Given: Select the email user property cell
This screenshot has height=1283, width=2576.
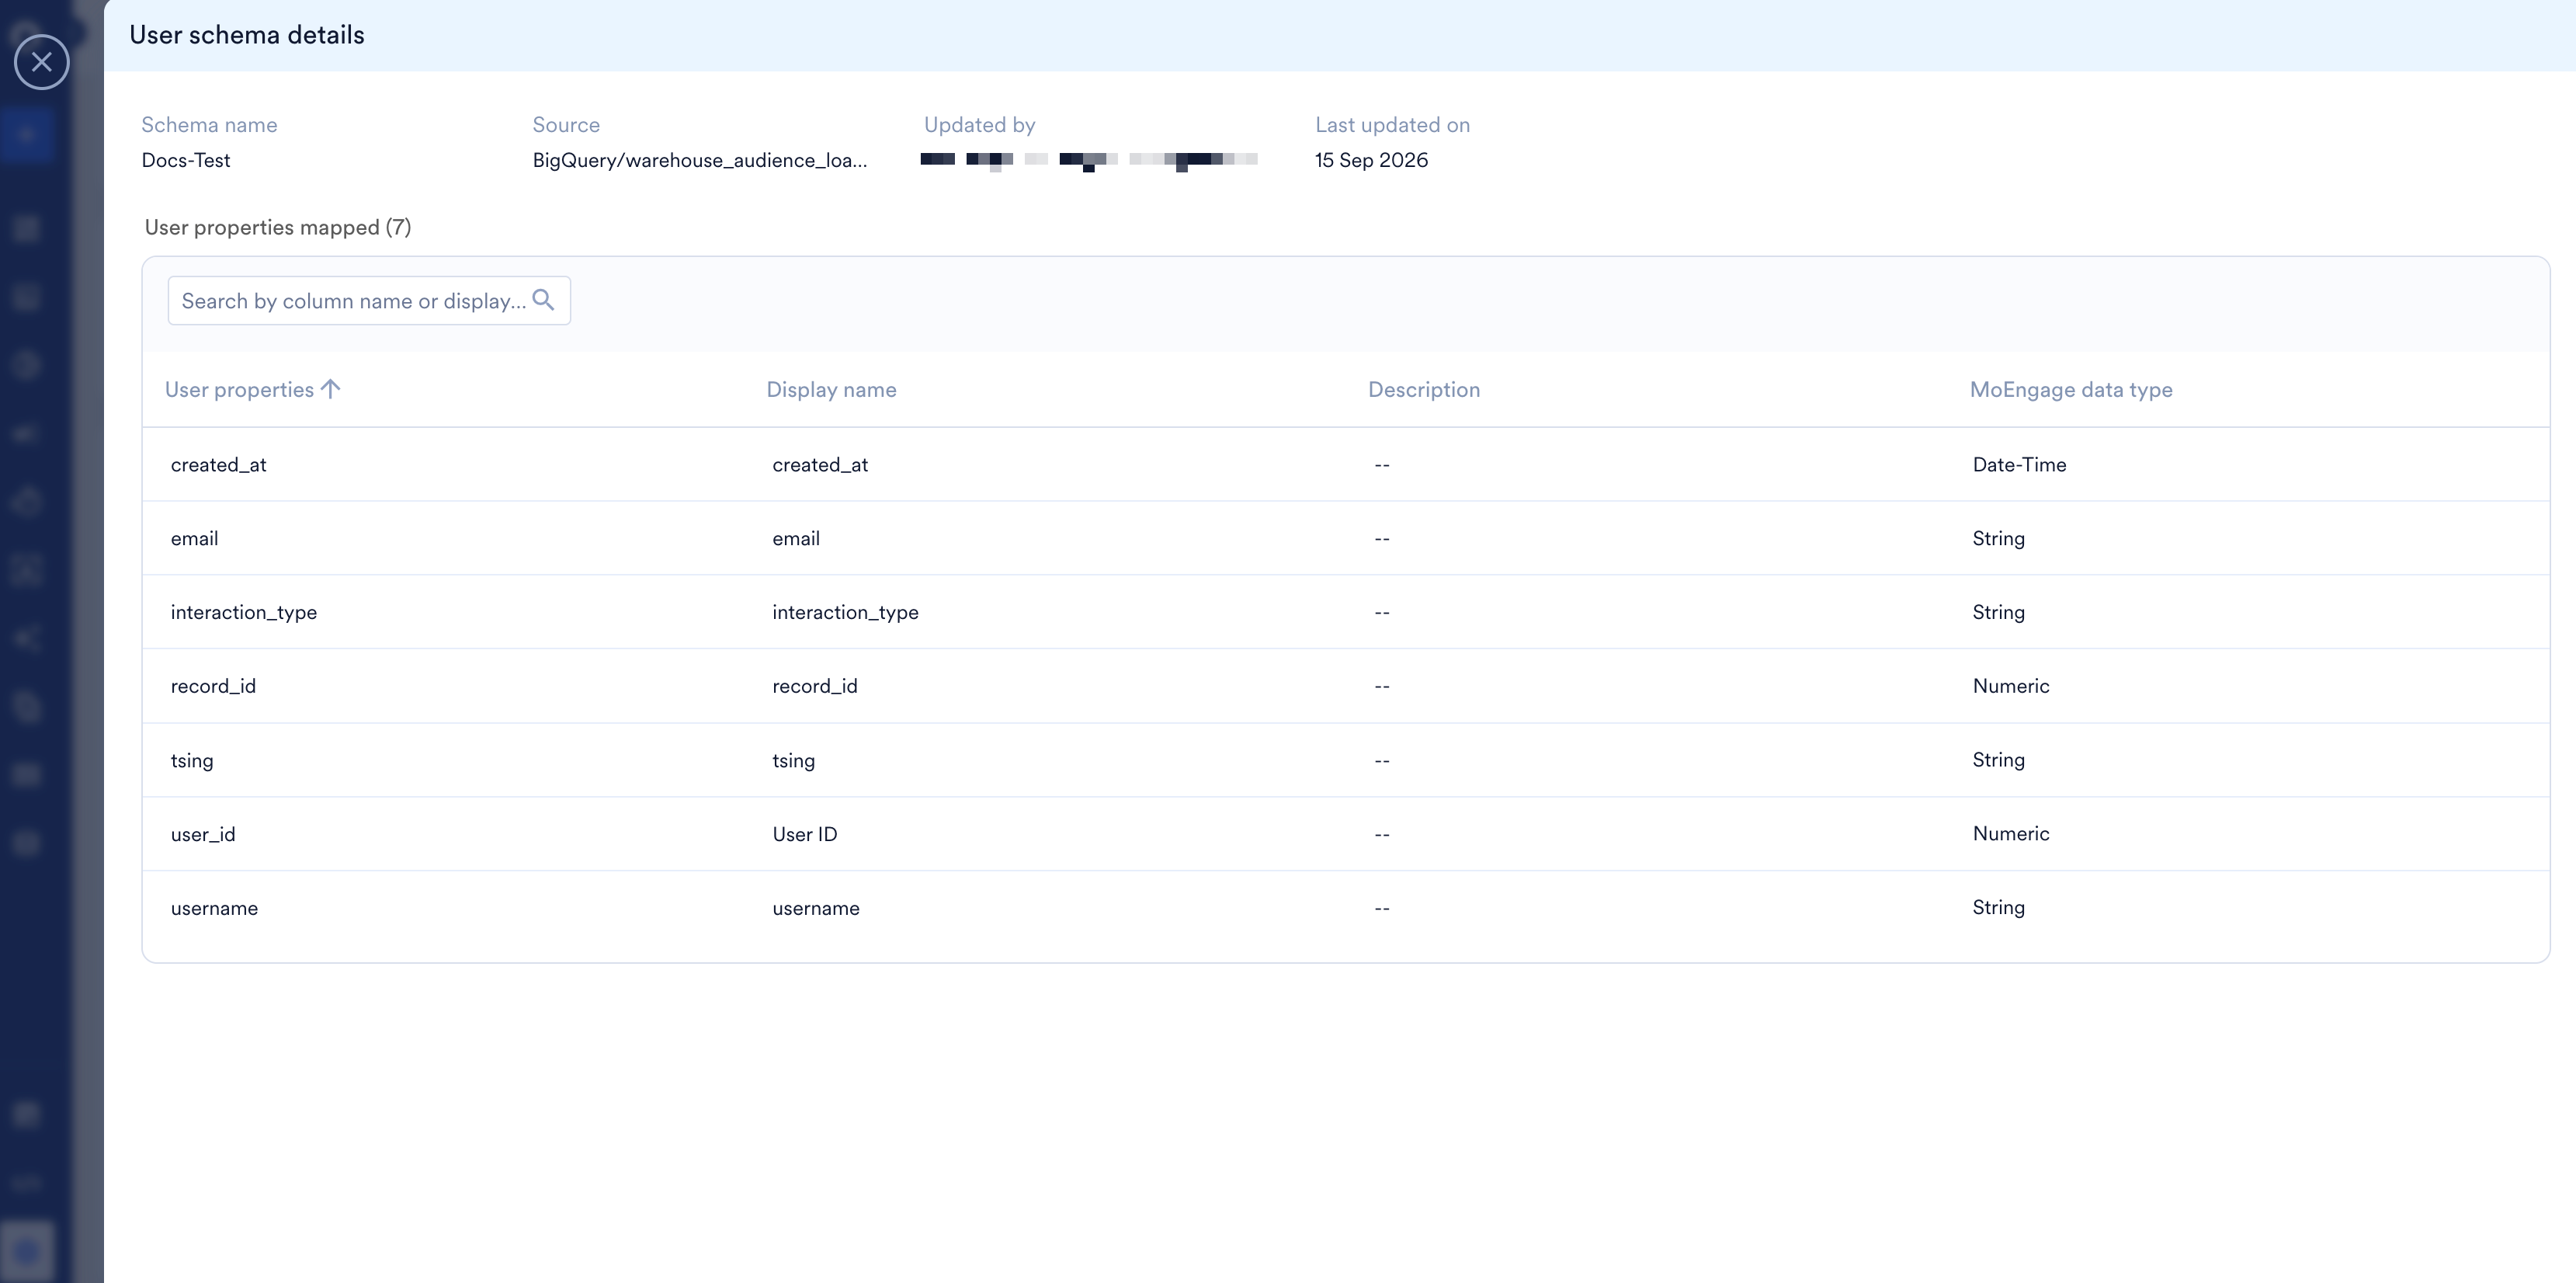Looking at the screenshot, I should coord(194,538).
